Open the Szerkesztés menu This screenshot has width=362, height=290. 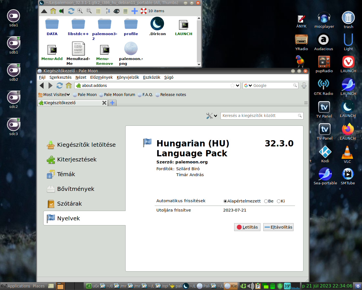61,77
